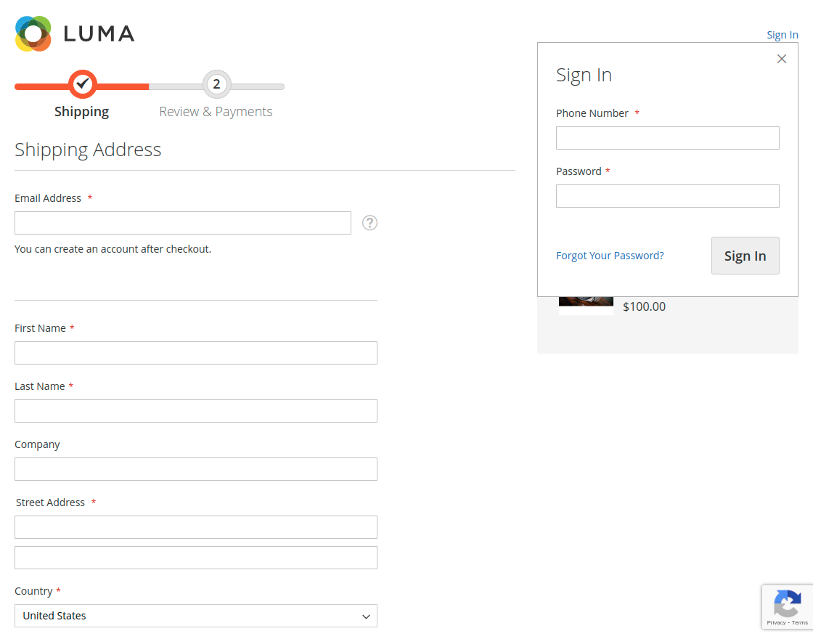Click the Shipping step checkmark icon

(x=81, y=84)
